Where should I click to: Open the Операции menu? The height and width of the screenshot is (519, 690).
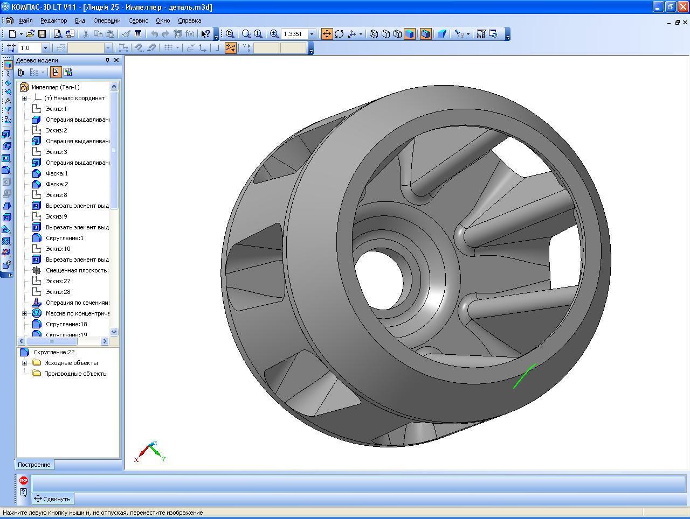tap(106, 20)
